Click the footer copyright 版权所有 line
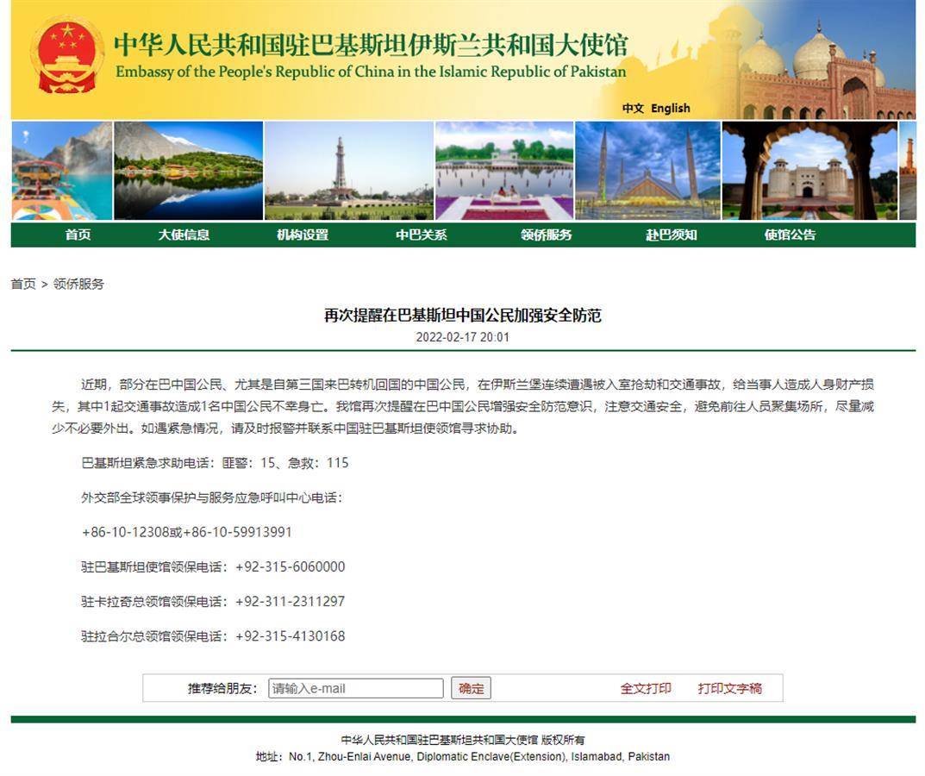The width and height of the screenshot is (925, 776). (462, 740)
